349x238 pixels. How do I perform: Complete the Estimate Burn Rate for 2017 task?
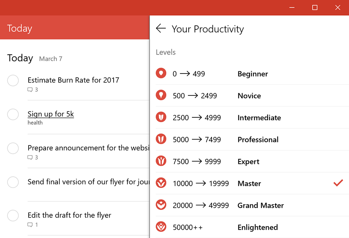tap(13, 80)
